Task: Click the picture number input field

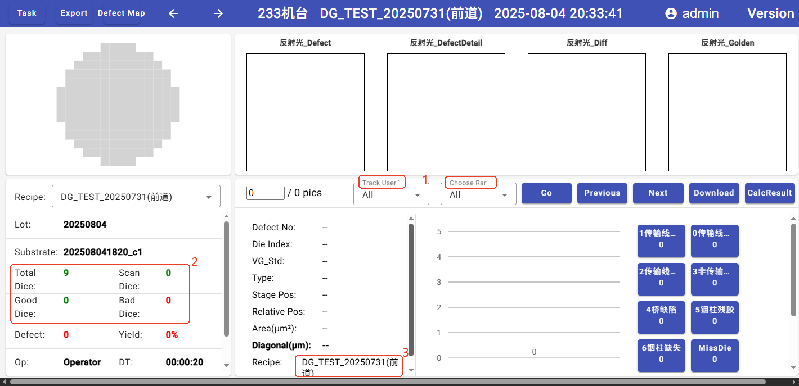Action: tap(266, 193)
